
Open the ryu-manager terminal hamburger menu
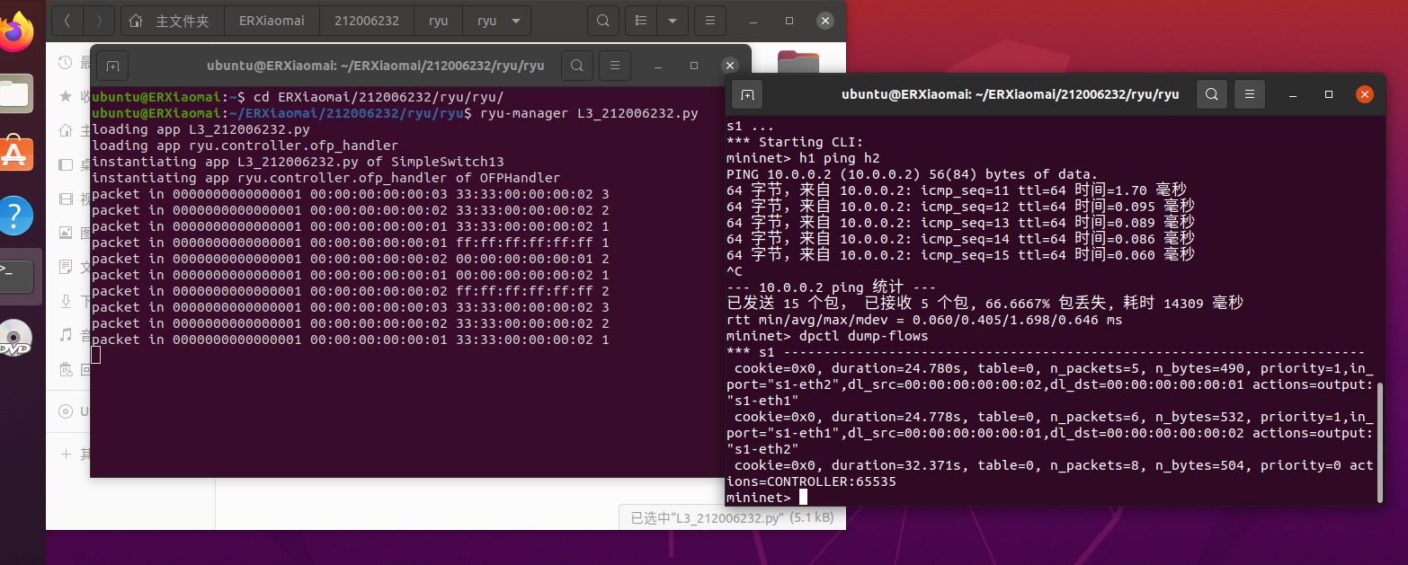615,66
